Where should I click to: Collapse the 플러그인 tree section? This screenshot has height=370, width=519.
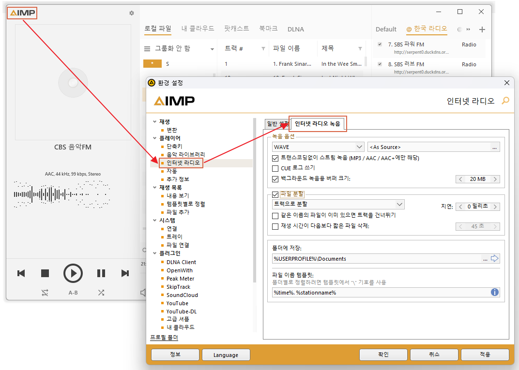(x=154, y=253)
